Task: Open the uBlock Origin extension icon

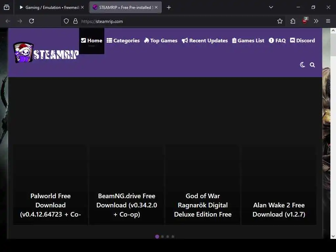Action: 305,21
